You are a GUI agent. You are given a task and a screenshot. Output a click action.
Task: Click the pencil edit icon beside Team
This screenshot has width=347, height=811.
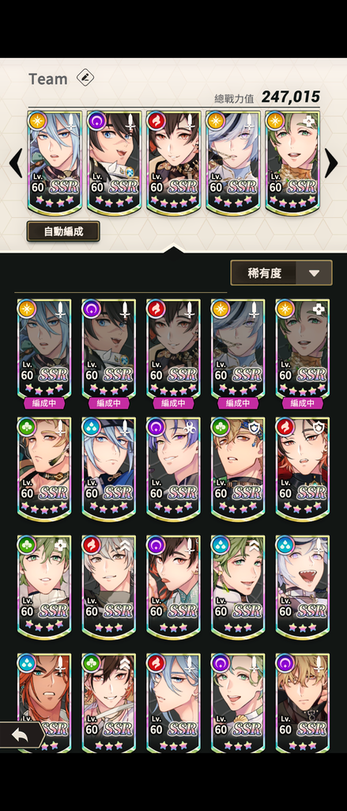pos(85,78)
